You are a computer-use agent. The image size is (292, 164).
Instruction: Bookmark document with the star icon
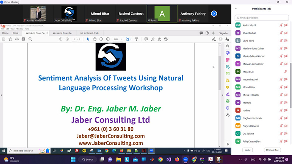(10, 39)
